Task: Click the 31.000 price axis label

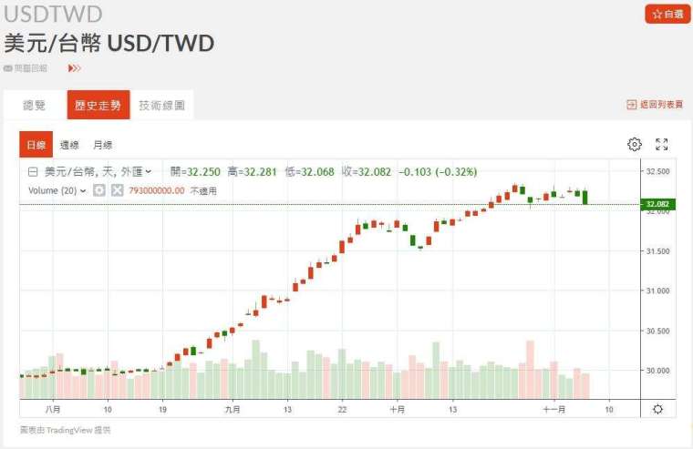Action: [657, 291]
